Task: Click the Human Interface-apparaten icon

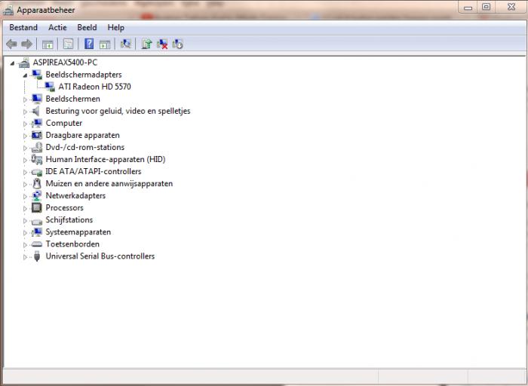Action: pyautogui.click(x=37, y=159)
